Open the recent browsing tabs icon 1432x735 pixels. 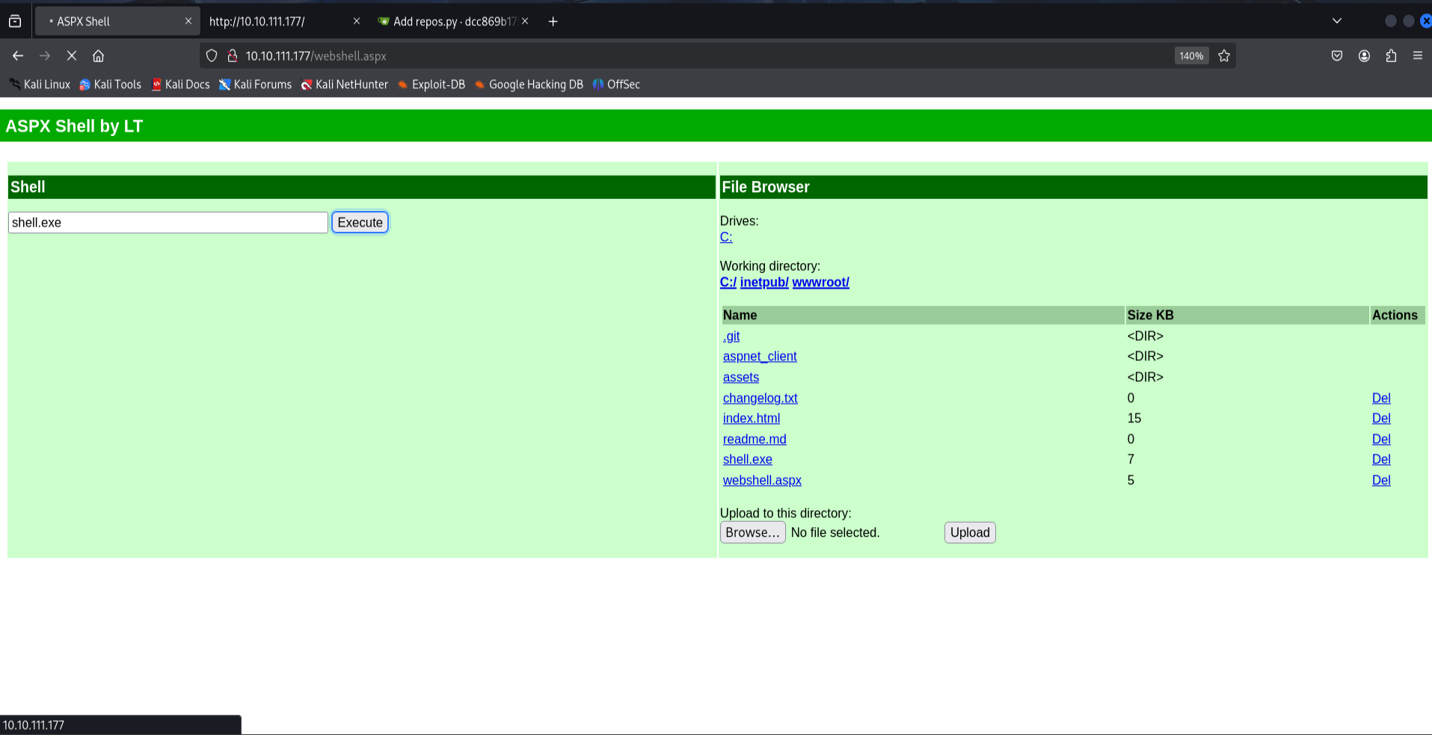point(15,22)
